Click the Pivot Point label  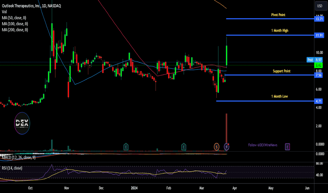point(278,15)
